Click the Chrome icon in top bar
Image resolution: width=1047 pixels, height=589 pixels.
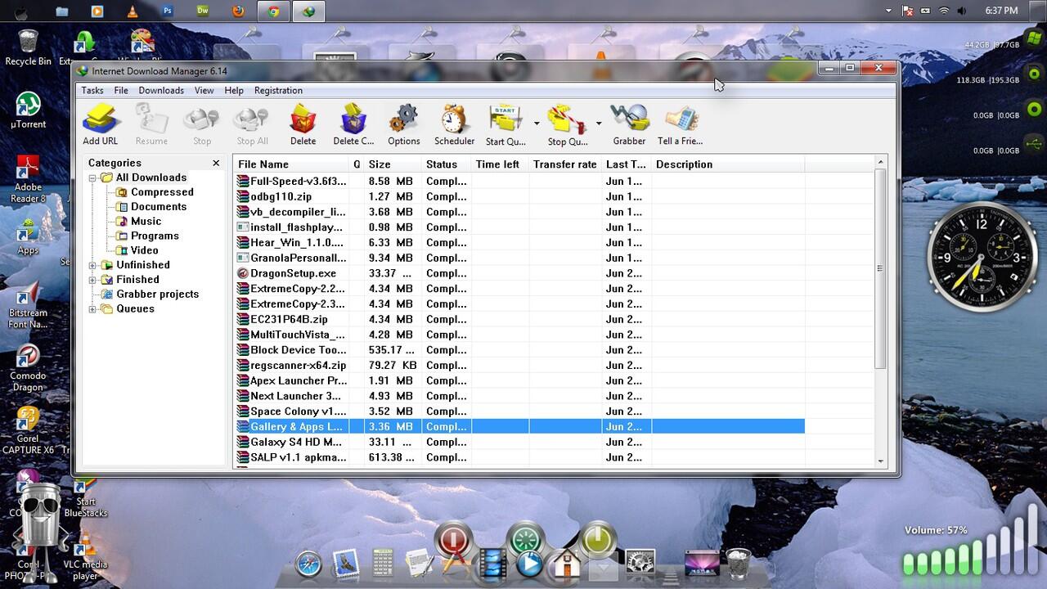[x=273, y=11]
